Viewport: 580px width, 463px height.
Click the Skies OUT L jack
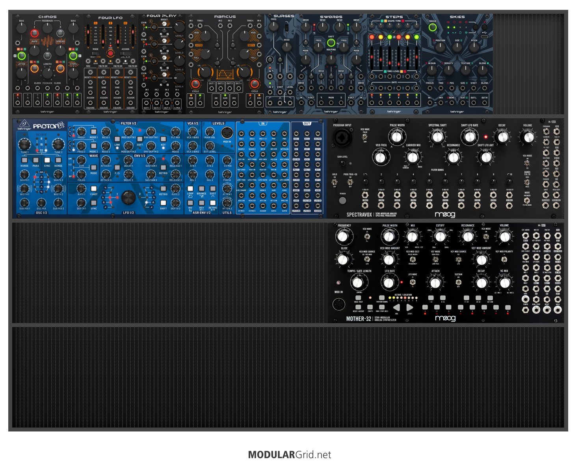click(473, 102)
